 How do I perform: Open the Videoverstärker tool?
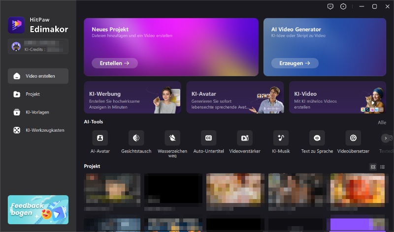(245, 138)
